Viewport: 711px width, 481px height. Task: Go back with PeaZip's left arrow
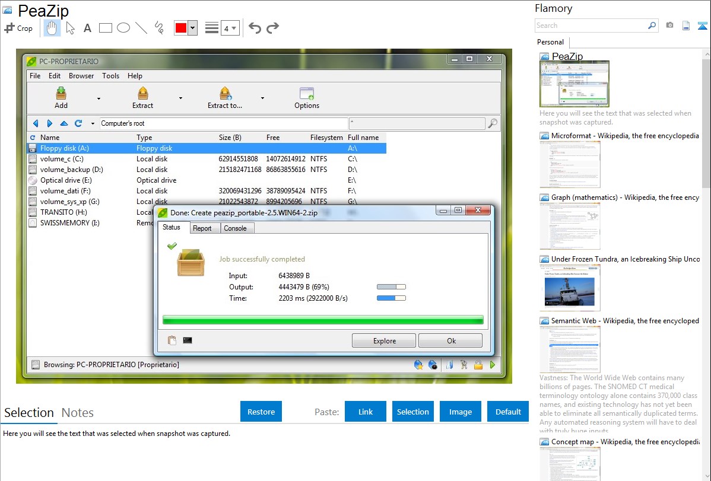tap(36, 123)
